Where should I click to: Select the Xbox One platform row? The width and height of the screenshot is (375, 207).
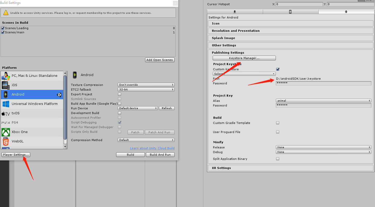point(32,132)
